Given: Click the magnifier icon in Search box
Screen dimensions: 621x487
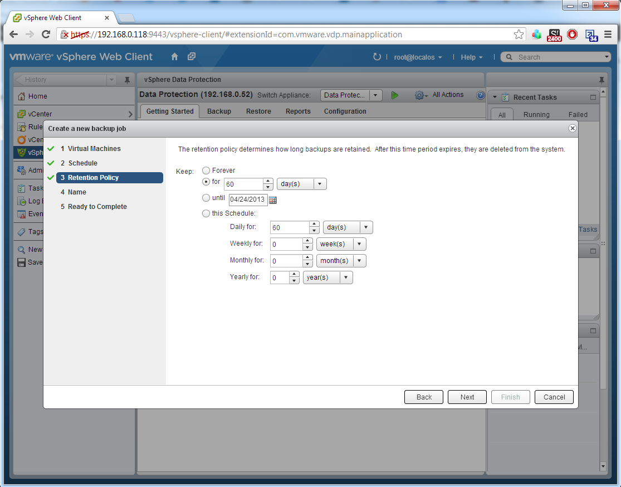Looking at the screenshot, I should tap(509, 57).
